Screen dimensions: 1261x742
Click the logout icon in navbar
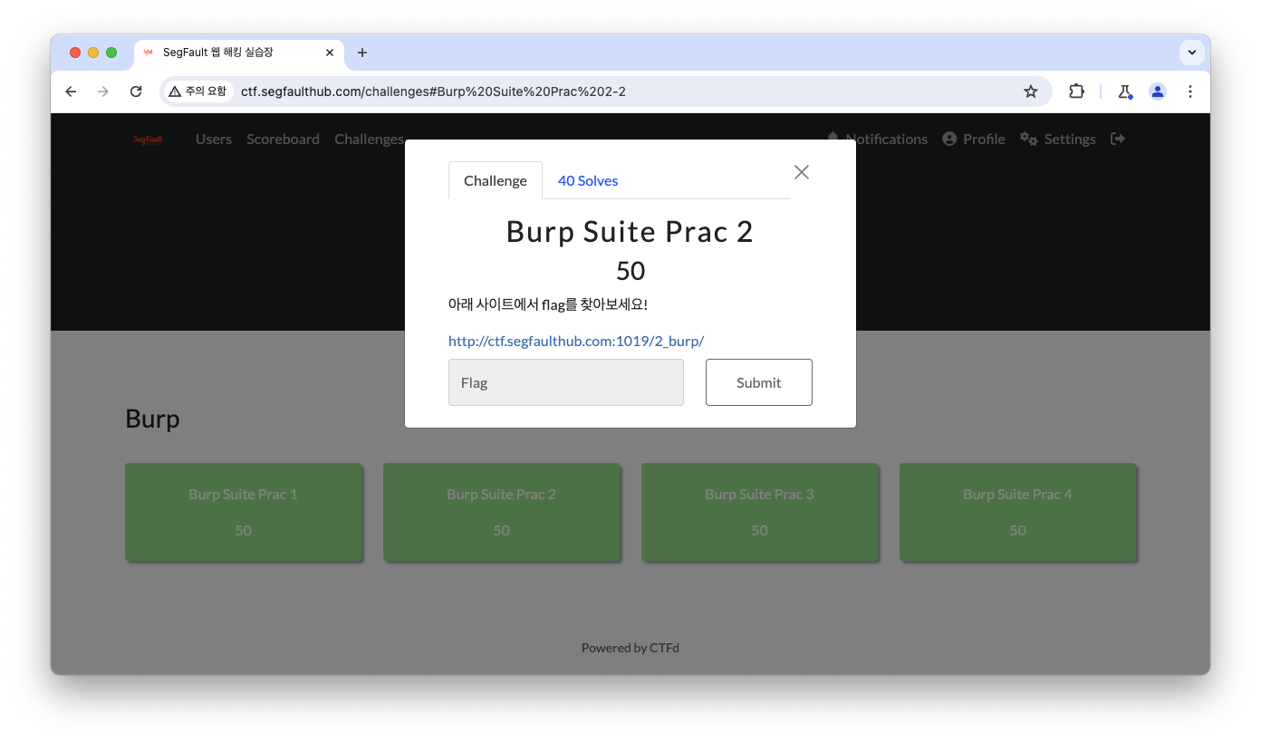click(1118, 139)
